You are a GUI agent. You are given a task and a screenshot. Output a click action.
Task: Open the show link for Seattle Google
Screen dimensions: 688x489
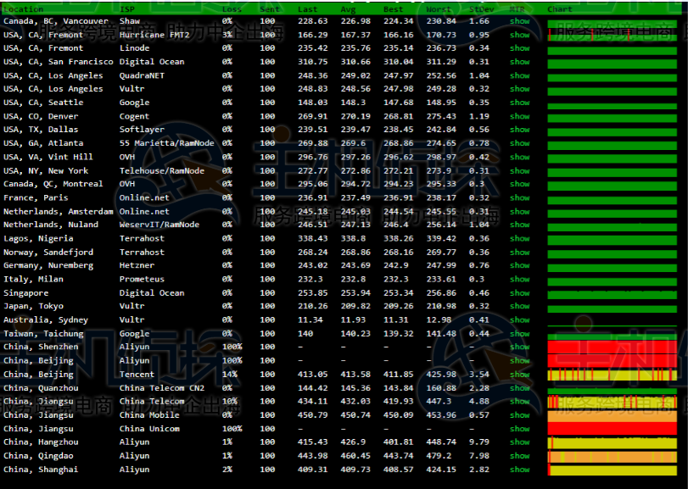coord(519,103)
